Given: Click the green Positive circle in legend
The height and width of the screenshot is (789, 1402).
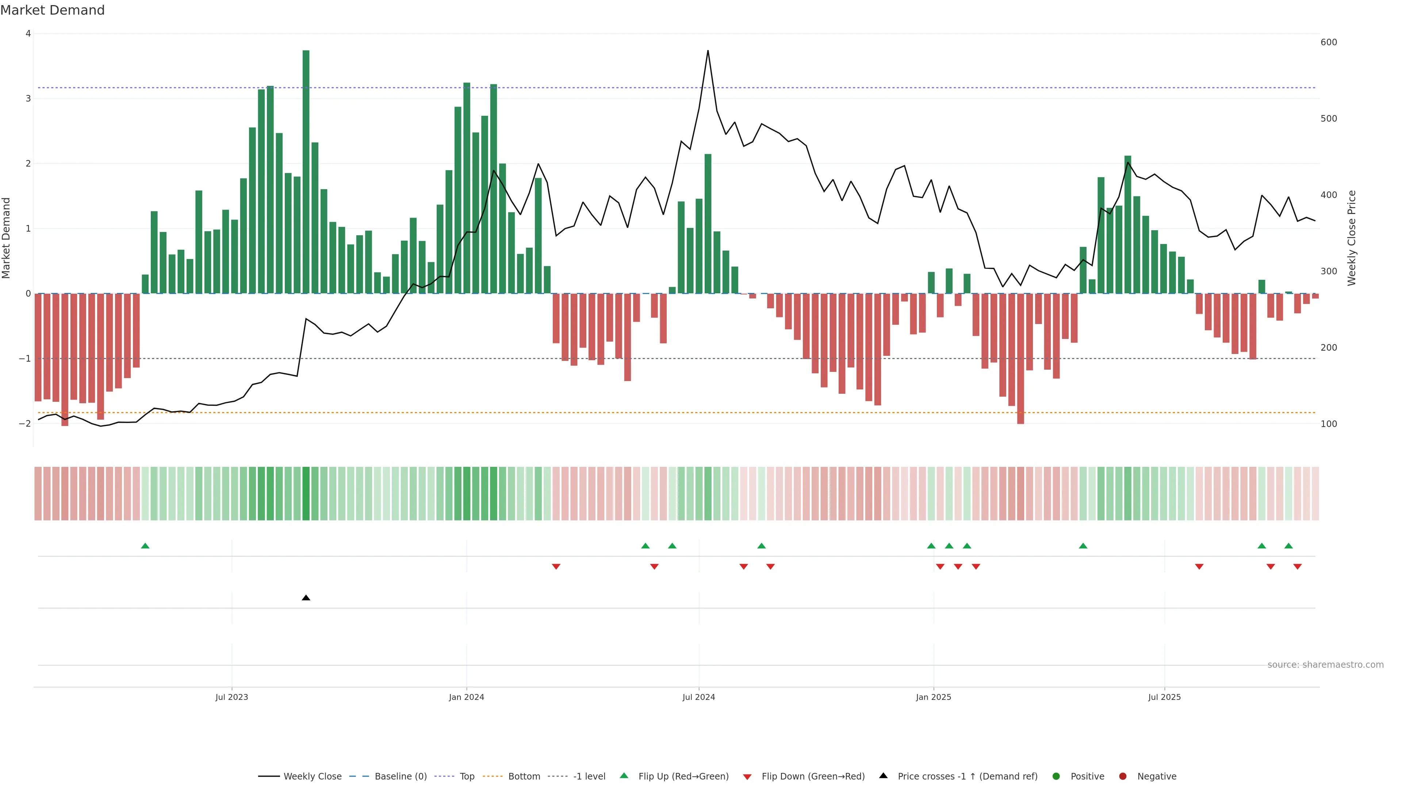Looking at the screenshot, I should 1056,777.
